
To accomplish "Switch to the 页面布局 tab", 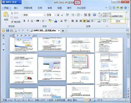I will tap(28, 8).
